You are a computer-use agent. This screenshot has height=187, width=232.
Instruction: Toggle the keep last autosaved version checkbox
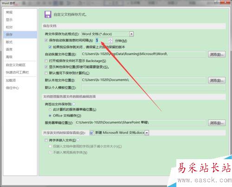point(50,47)
